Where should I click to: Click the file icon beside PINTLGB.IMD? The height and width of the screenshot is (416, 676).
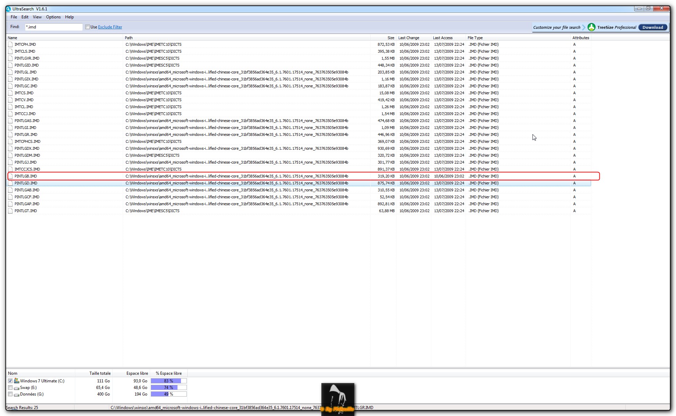coord(10,176)
